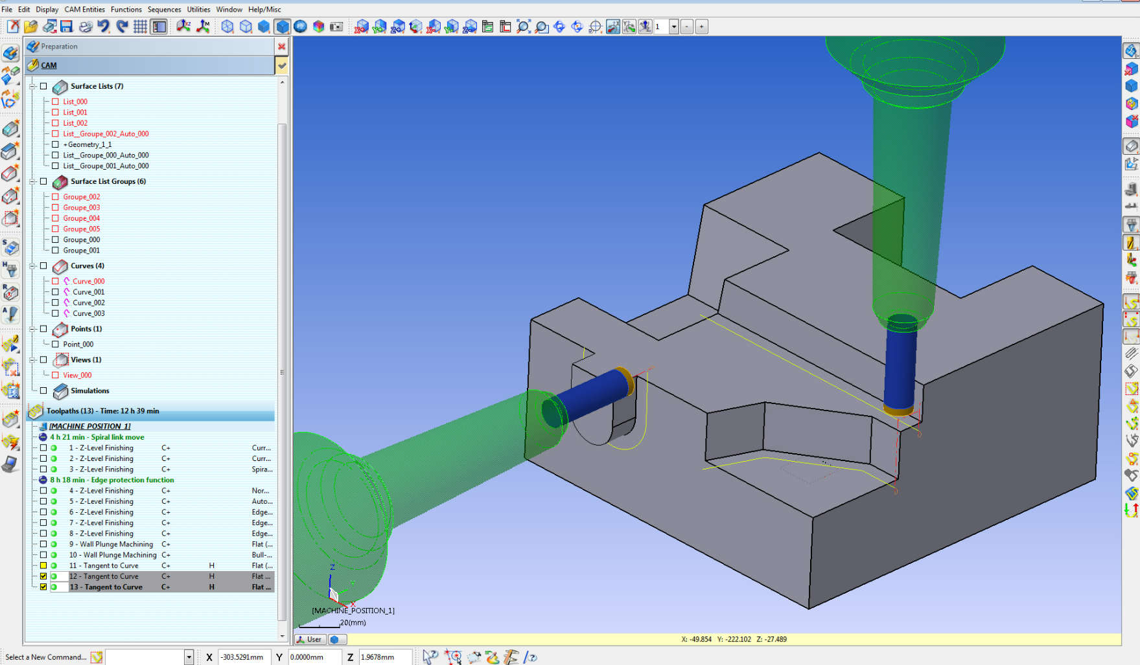Open the Sequences menu
Screen dimensions: 1140x665
[164, 9]
